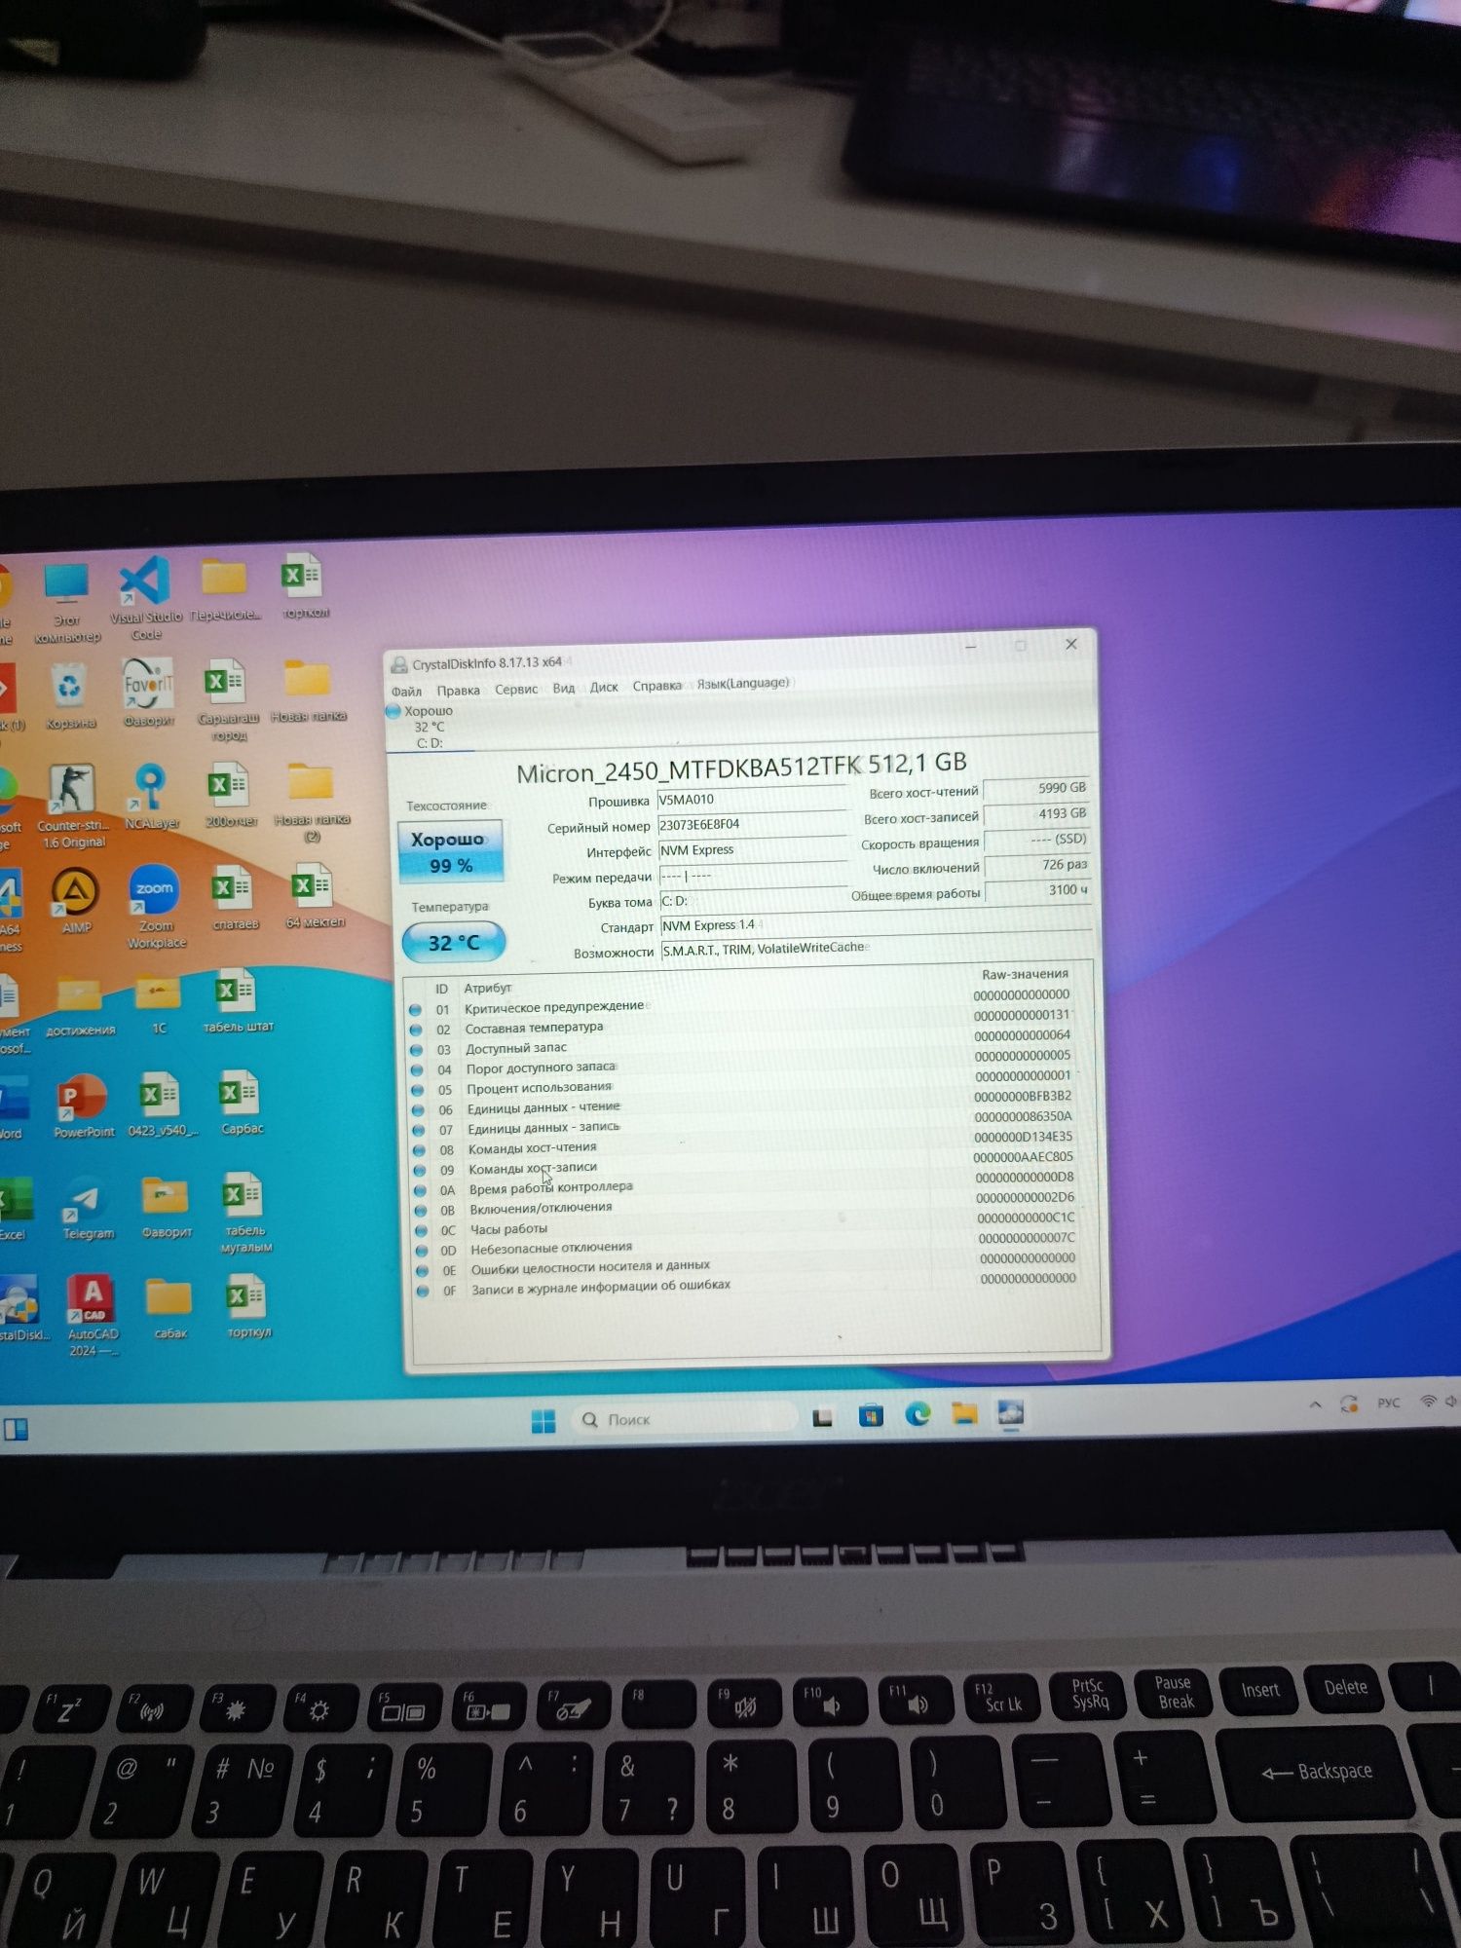
Task: Open the Вид menu
Action: 564,688
